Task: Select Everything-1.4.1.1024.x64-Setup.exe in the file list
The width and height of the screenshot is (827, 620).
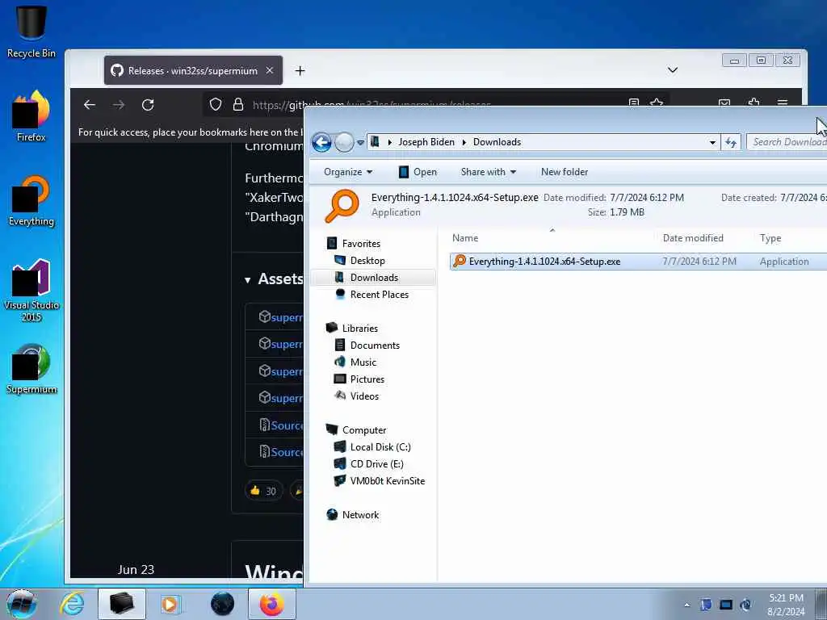Action: pyautogui.click(x=638, y=262)
